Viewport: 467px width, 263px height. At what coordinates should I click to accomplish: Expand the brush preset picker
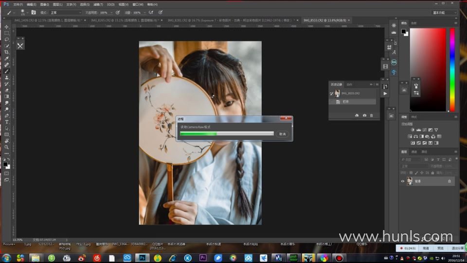click(x=22, y=12)
